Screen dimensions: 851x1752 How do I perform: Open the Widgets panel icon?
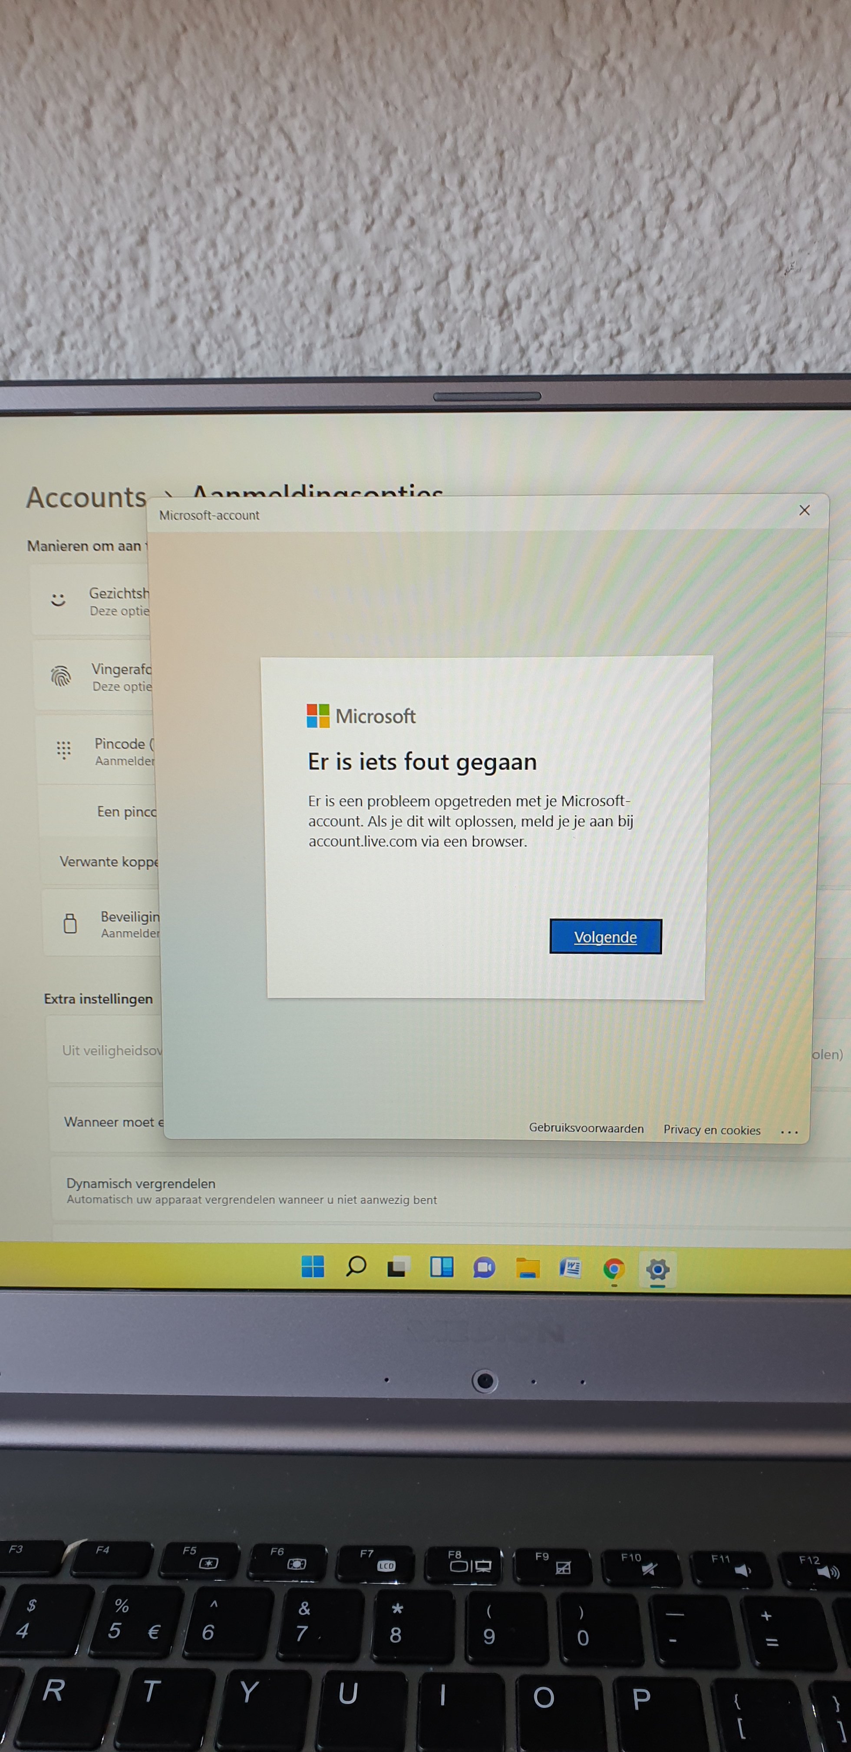441,1267
